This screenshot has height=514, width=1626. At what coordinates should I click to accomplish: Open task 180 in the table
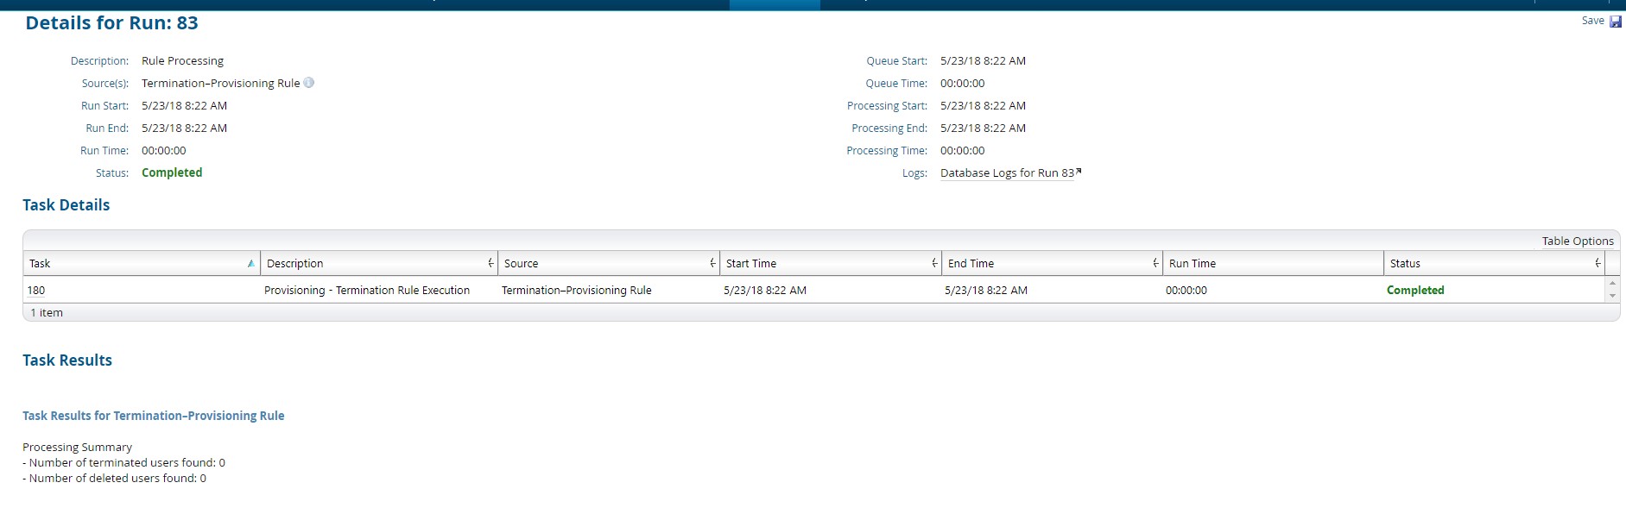tap(36, 291)
